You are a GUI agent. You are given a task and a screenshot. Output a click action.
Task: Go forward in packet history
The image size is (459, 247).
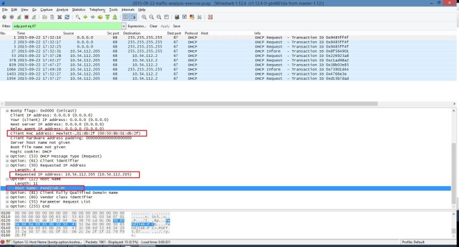93,17
